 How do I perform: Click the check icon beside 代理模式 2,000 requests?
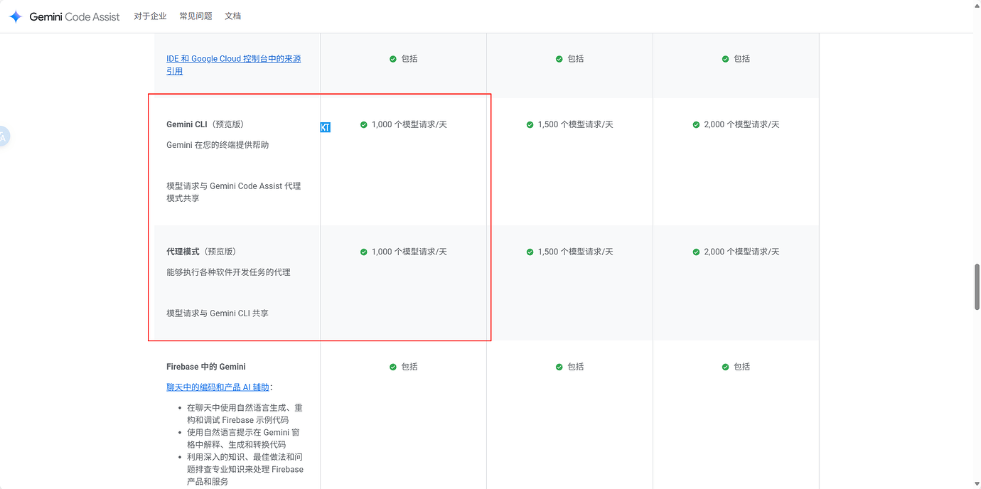697,252
